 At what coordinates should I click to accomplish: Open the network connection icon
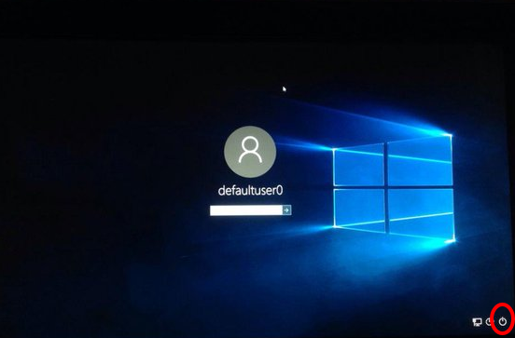(477, 322)
